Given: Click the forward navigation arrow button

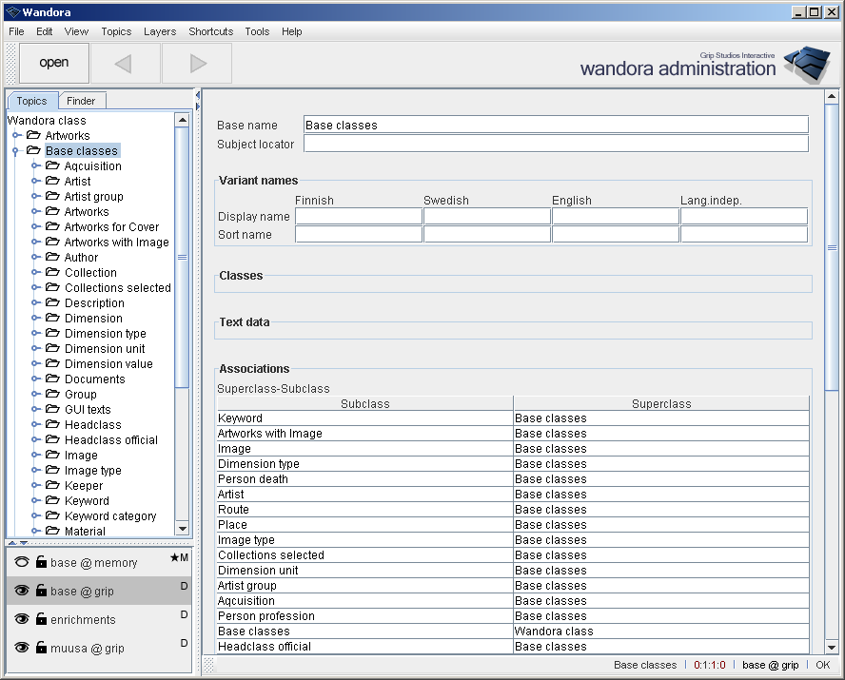Looking at the screenshot, I should coord(197,64).
